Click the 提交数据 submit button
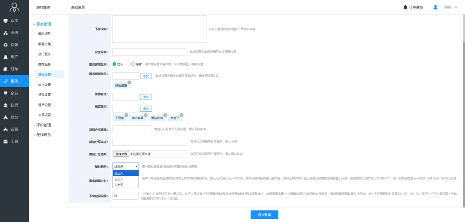Screen dimensions: 465x222 pos(264,215)
